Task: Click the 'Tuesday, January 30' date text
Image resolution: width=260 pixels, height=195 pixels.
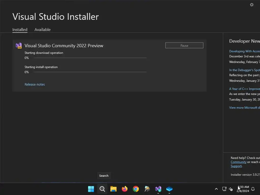Action: (x=245, y=100)
